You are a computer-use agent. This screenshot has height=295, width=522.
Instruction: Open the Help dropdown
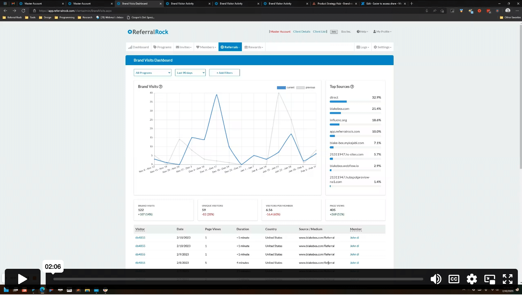363,32
